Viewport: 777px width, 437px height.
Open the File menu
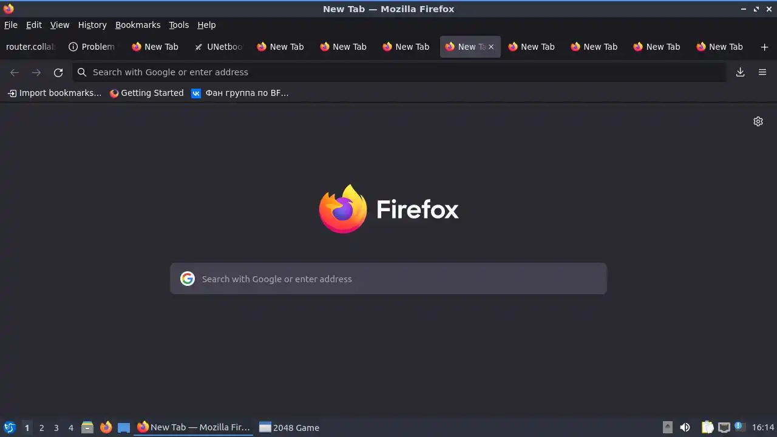coord(11,25)
